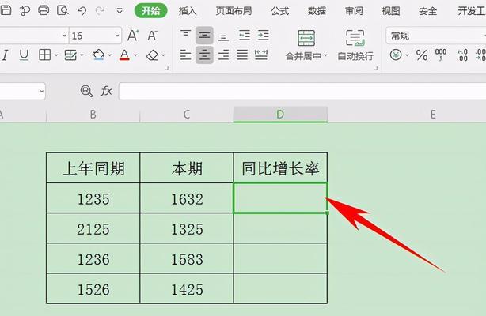Expand the 合并居中 dropdown arrow

point(325,56)
